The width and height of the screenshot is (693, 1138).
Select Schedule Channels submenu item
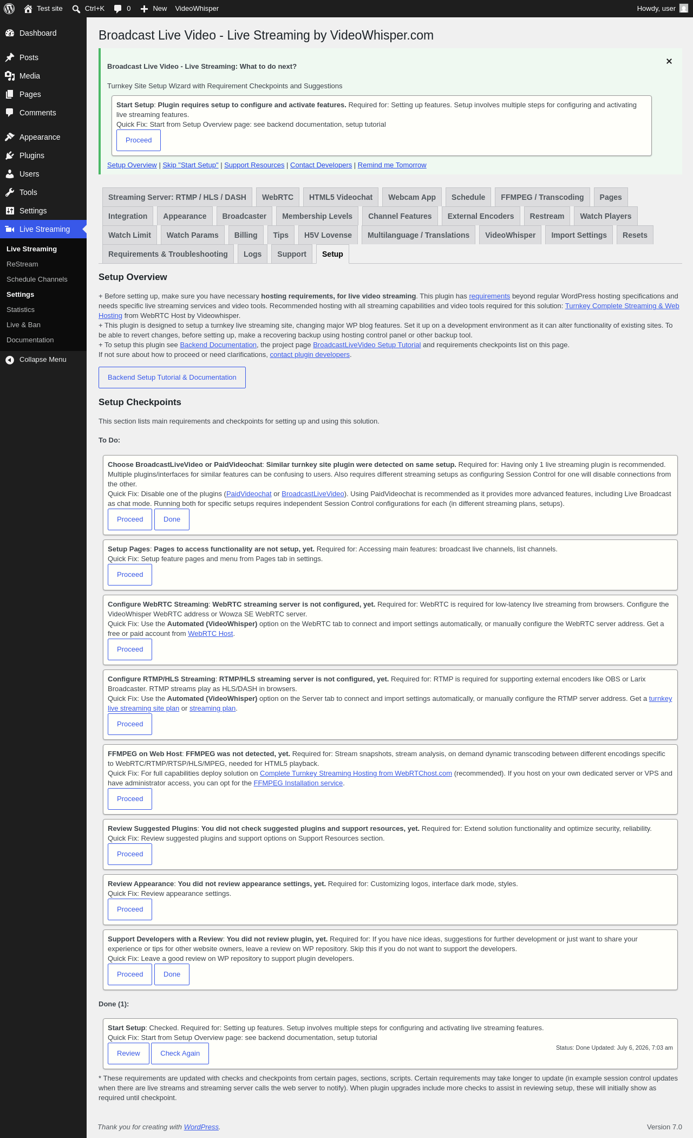coord(37,279)
